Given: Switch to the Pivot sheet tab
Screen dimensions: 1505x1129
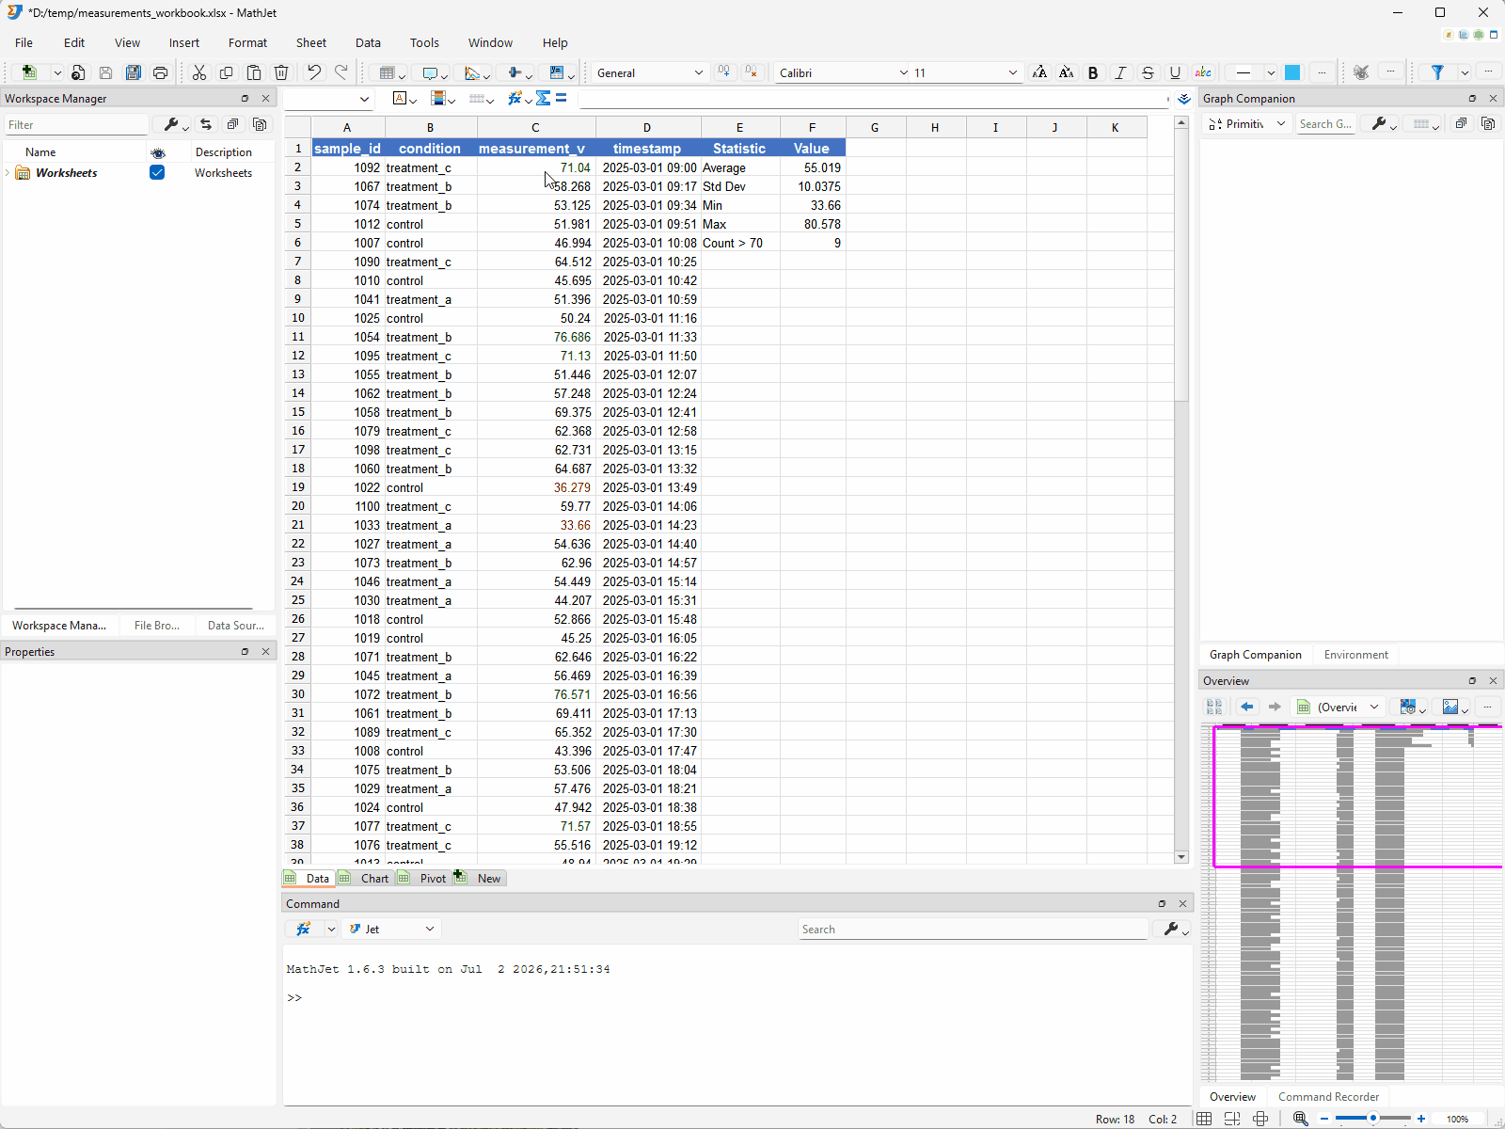Looking at the screenshot, I should coord(424,878).
